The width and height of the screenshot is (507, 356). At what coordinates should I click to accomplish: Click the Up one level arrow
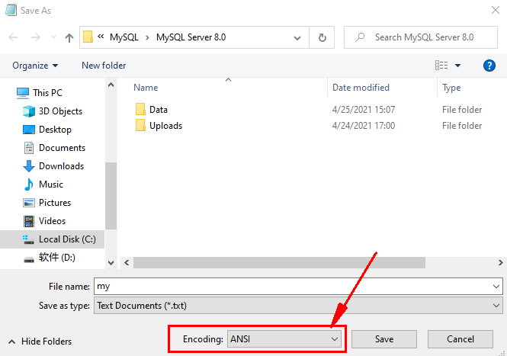69,37
